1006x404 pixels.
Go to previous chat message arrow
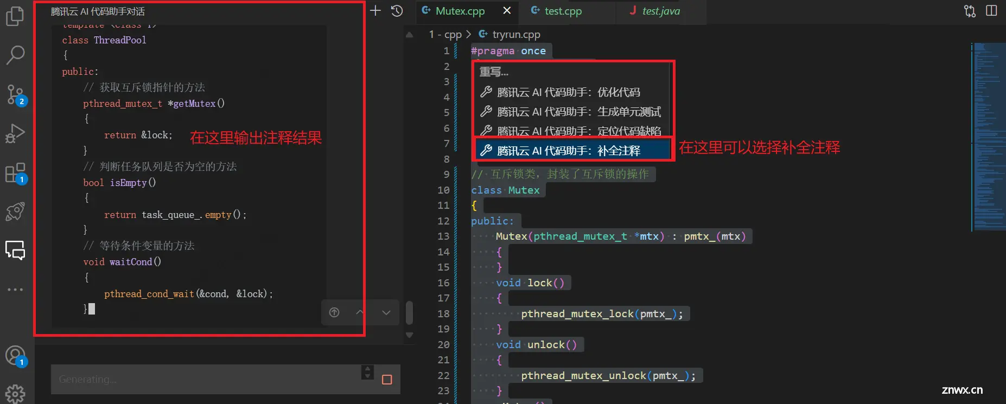click(360, 312)
